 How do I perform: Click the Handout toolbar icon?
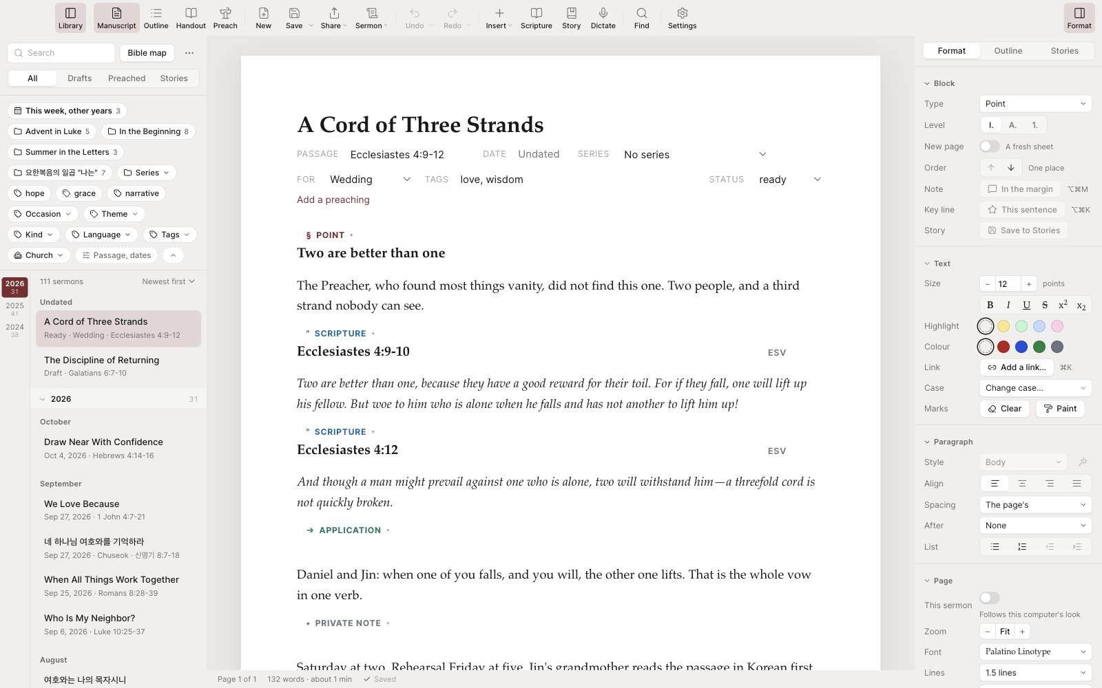(x=191, y=18)
